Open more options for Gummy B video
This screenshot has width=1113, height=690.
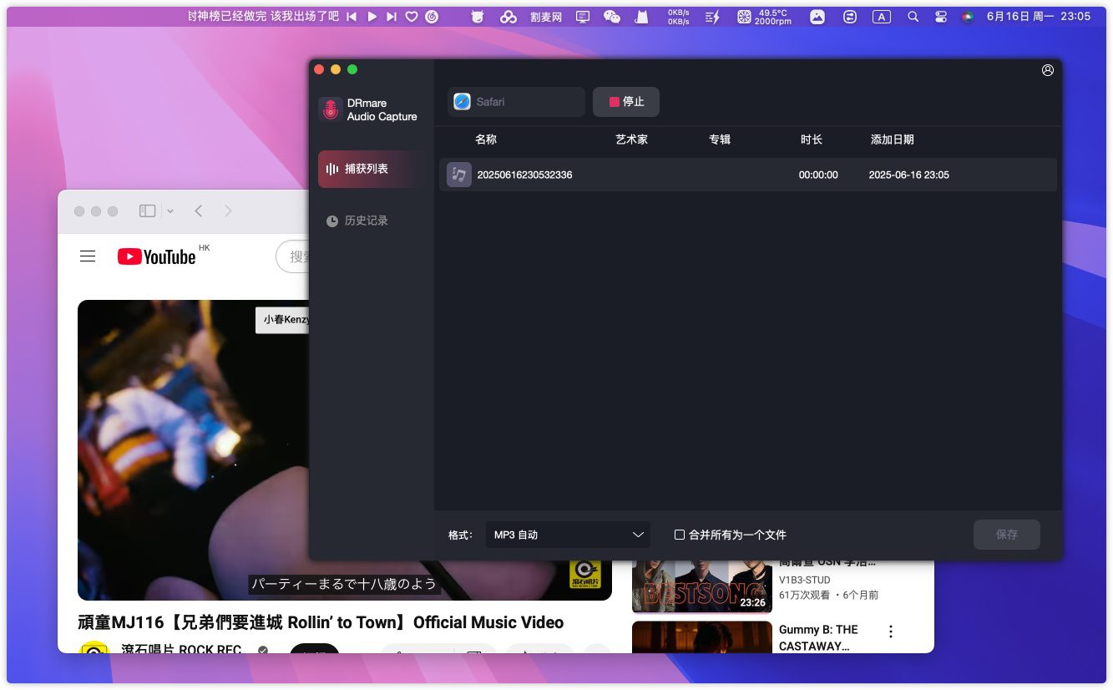[x=891, y=632]
